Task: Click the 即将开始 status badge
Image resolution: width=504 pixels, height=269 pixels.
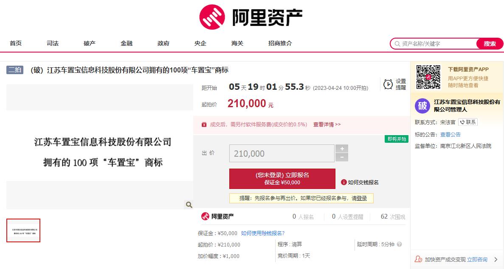Action: tap(397, 139)
